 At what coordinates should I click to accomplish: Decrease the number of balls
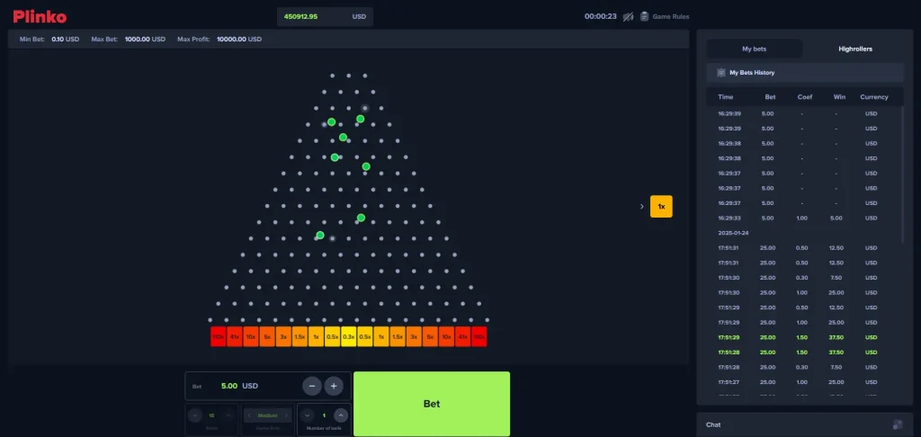pyautogui.click(x=308, y=415)
